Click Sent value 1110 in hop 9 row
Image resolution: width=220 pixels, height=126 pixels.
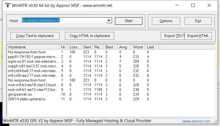[87, 90]
